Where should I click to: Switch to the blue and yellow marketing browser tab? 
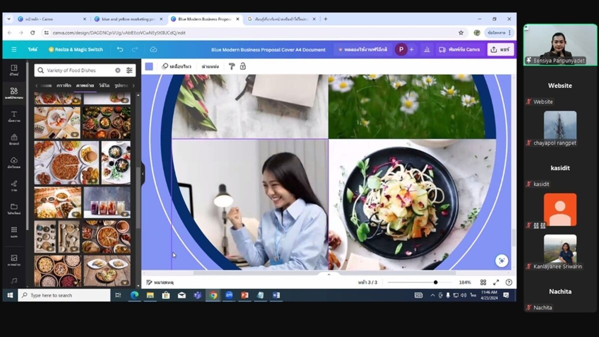(x=129, y=19)
